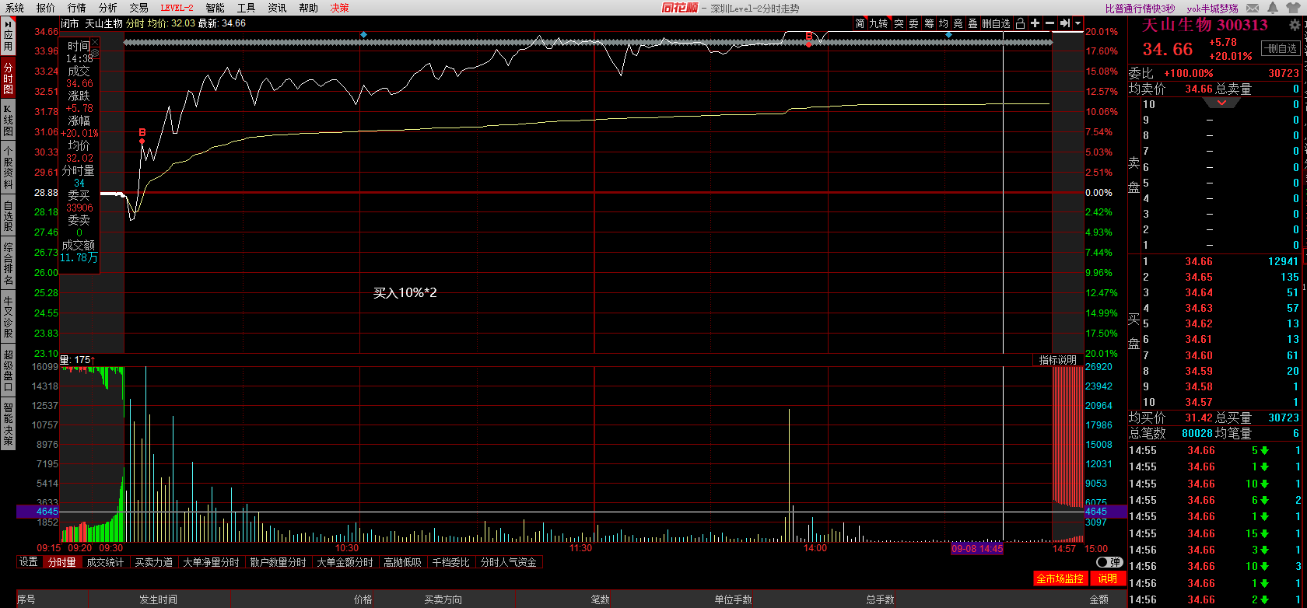Click the 发生时间 column header
Viewport: 1307px width, 608px height.
coord(158,599)
